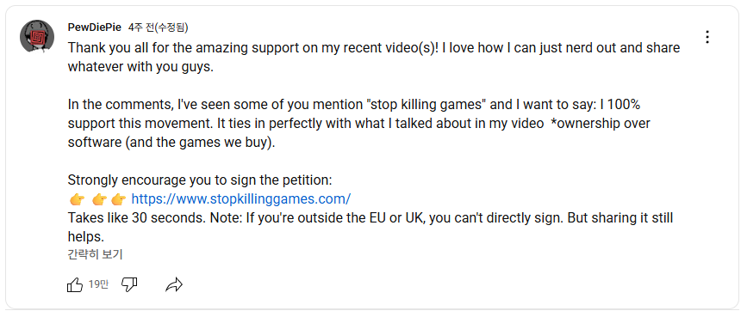Click "software (and the games we buy)." line
Screen dimensions: 747x311
171,143
